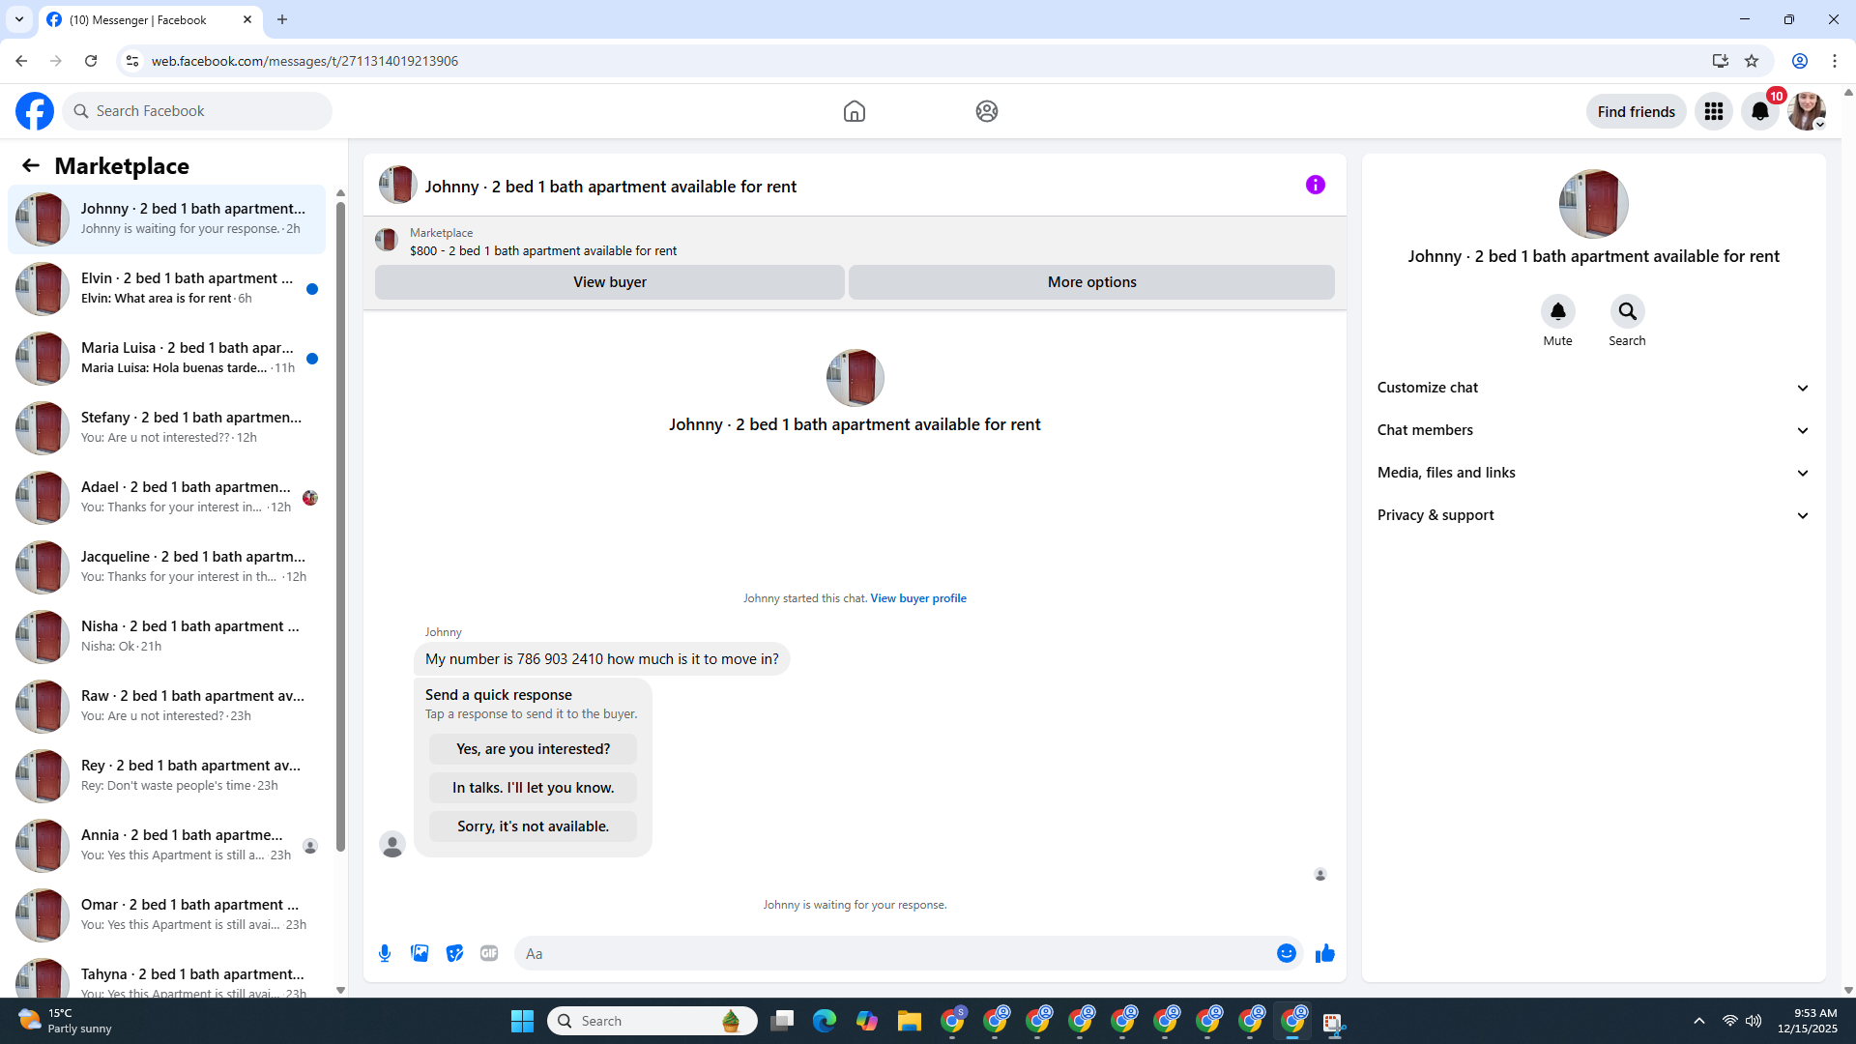Click the listing thumbnail in chat header
This screenshot has height=1044, width=1856.
(x=397, y=185)
